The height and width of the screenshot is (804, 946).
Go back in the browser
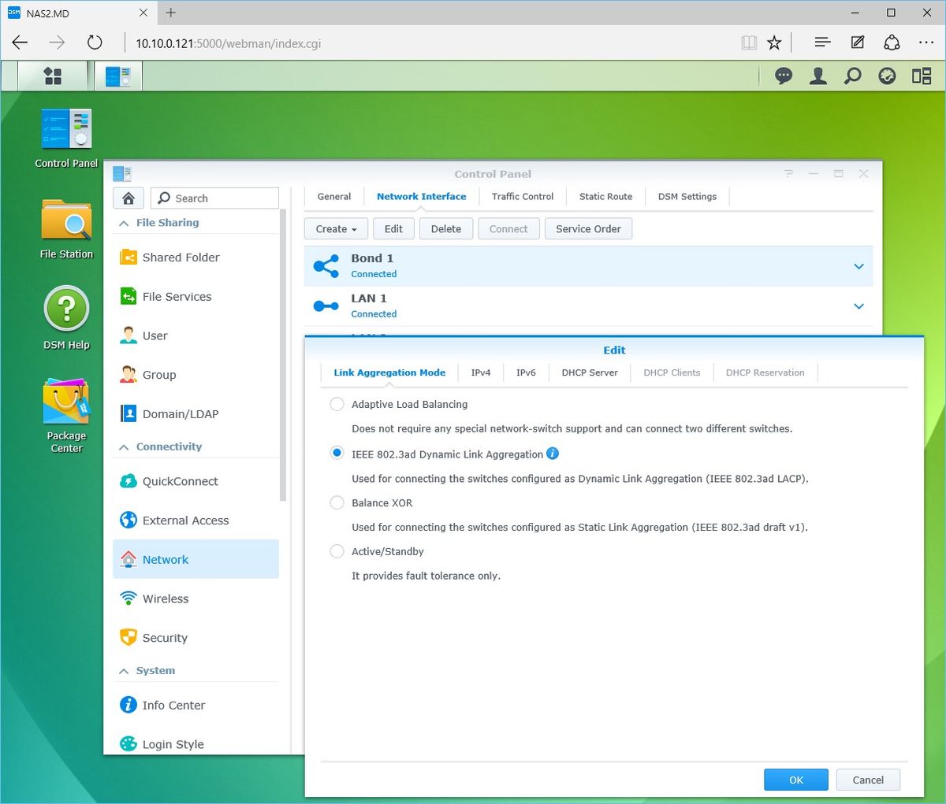click(20, 43)
